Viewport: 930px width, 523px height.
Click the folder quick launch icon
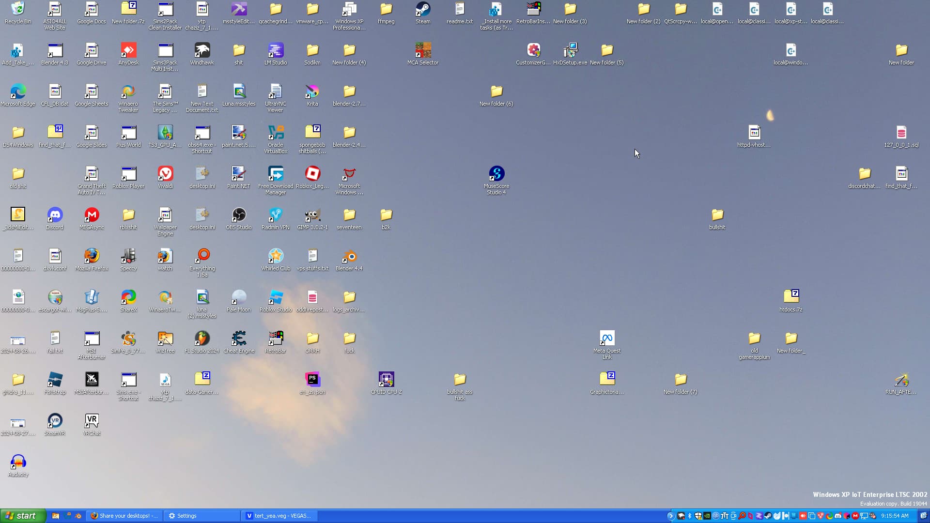tap(56, 516)
